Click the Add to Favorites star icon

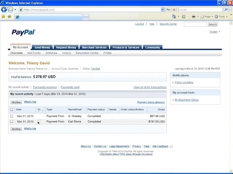[x=9, y=17]
